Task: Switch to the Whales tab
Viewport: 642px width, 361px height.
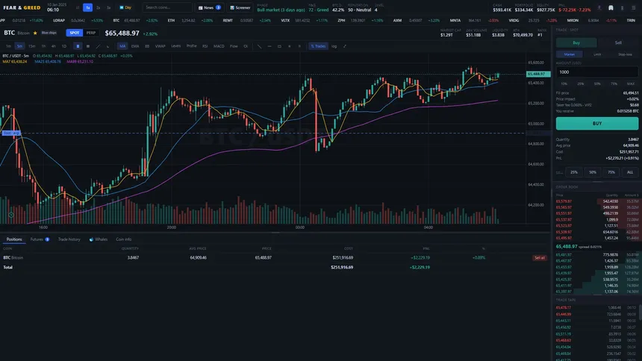Action: coord(99,239)
